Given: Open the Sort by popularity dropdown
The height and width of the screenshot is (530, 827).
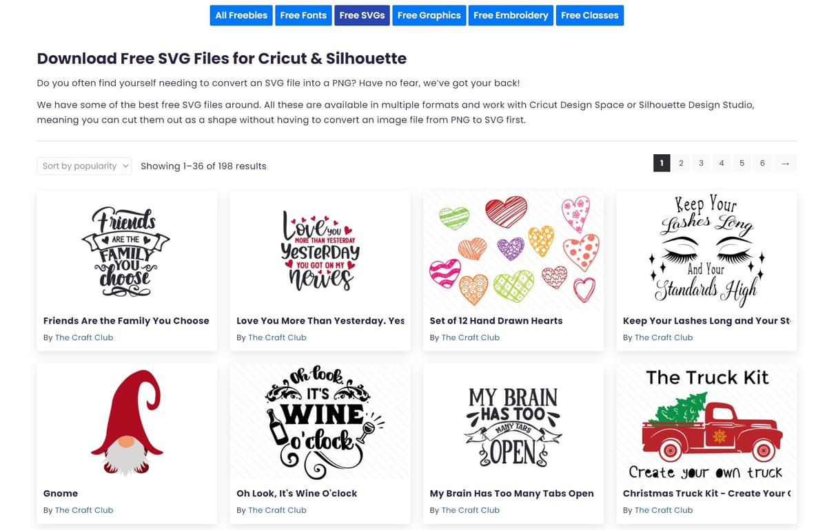Looking at the screenshot, I should pos(83,165).
